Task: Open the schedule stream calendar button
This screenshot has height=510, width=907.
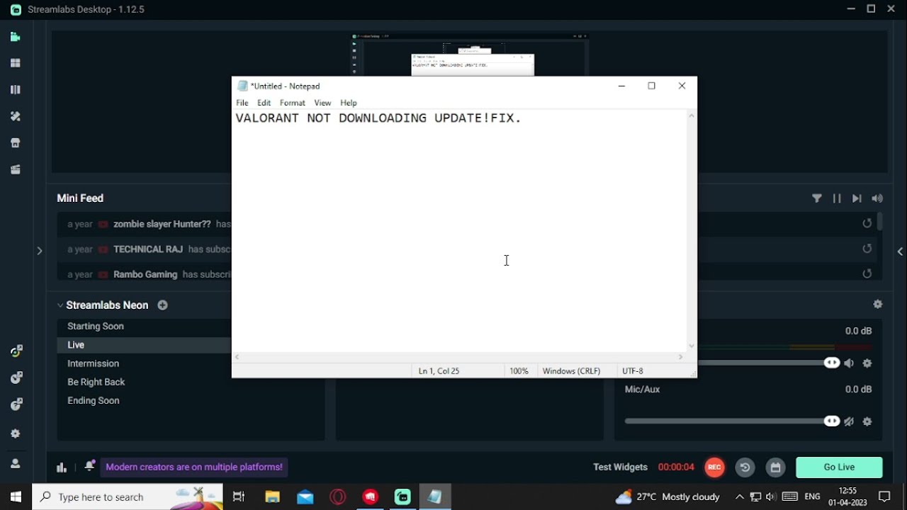Action: [775, 467]
